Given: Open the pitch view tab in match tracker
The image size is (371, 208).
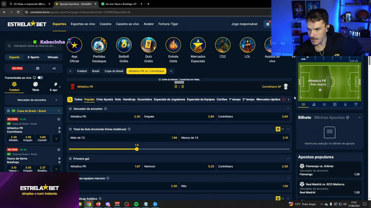Looking at the screenshot, I should point(303,104).
